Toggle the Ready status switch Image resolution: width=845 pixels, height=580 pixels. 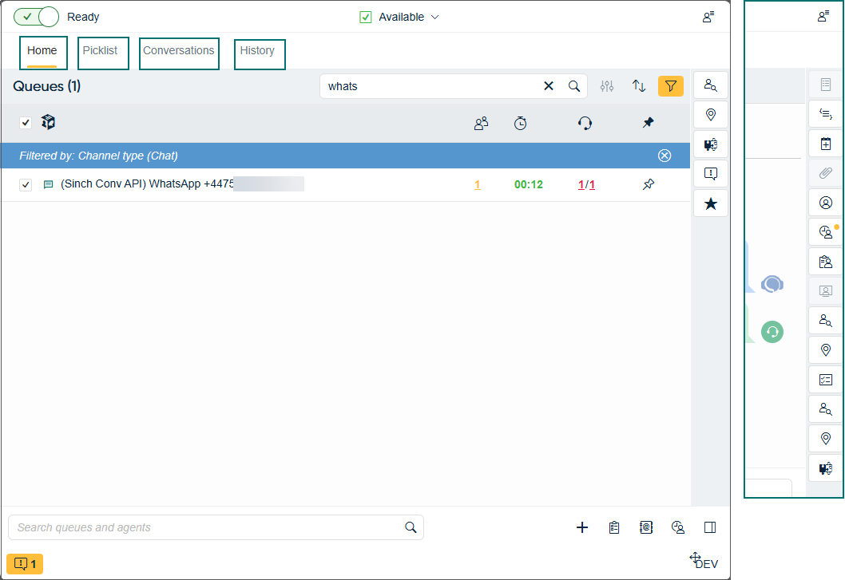[x=37, y=17]
